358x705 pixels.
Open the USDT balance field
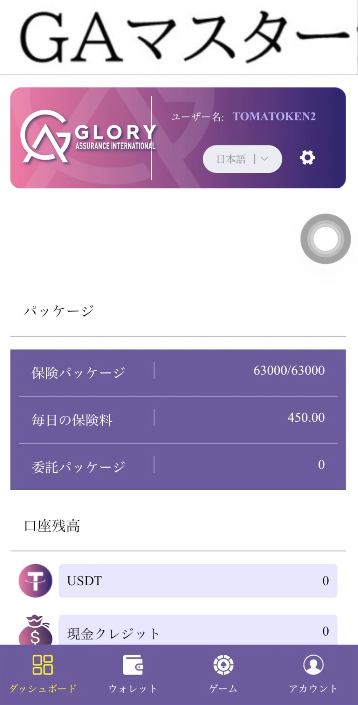[x=198, y=581]
